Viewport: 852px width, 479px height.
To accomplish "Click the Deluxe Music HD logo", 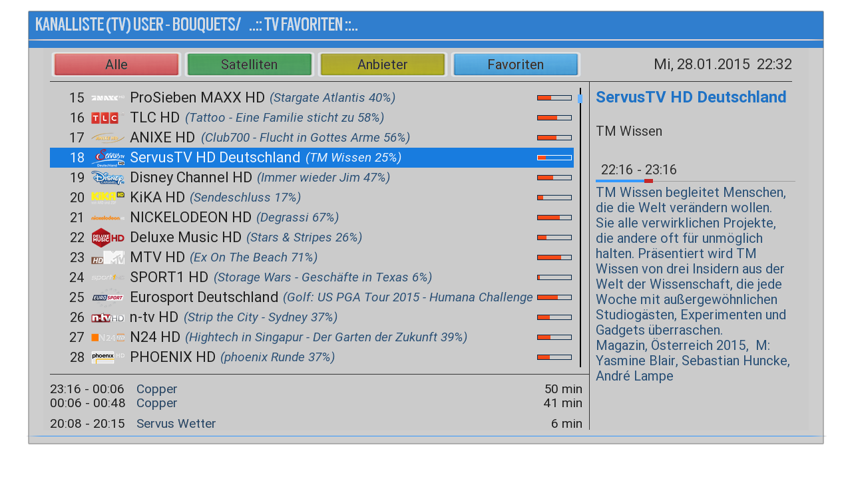I will pyautogui.click(x=107, y=238).
